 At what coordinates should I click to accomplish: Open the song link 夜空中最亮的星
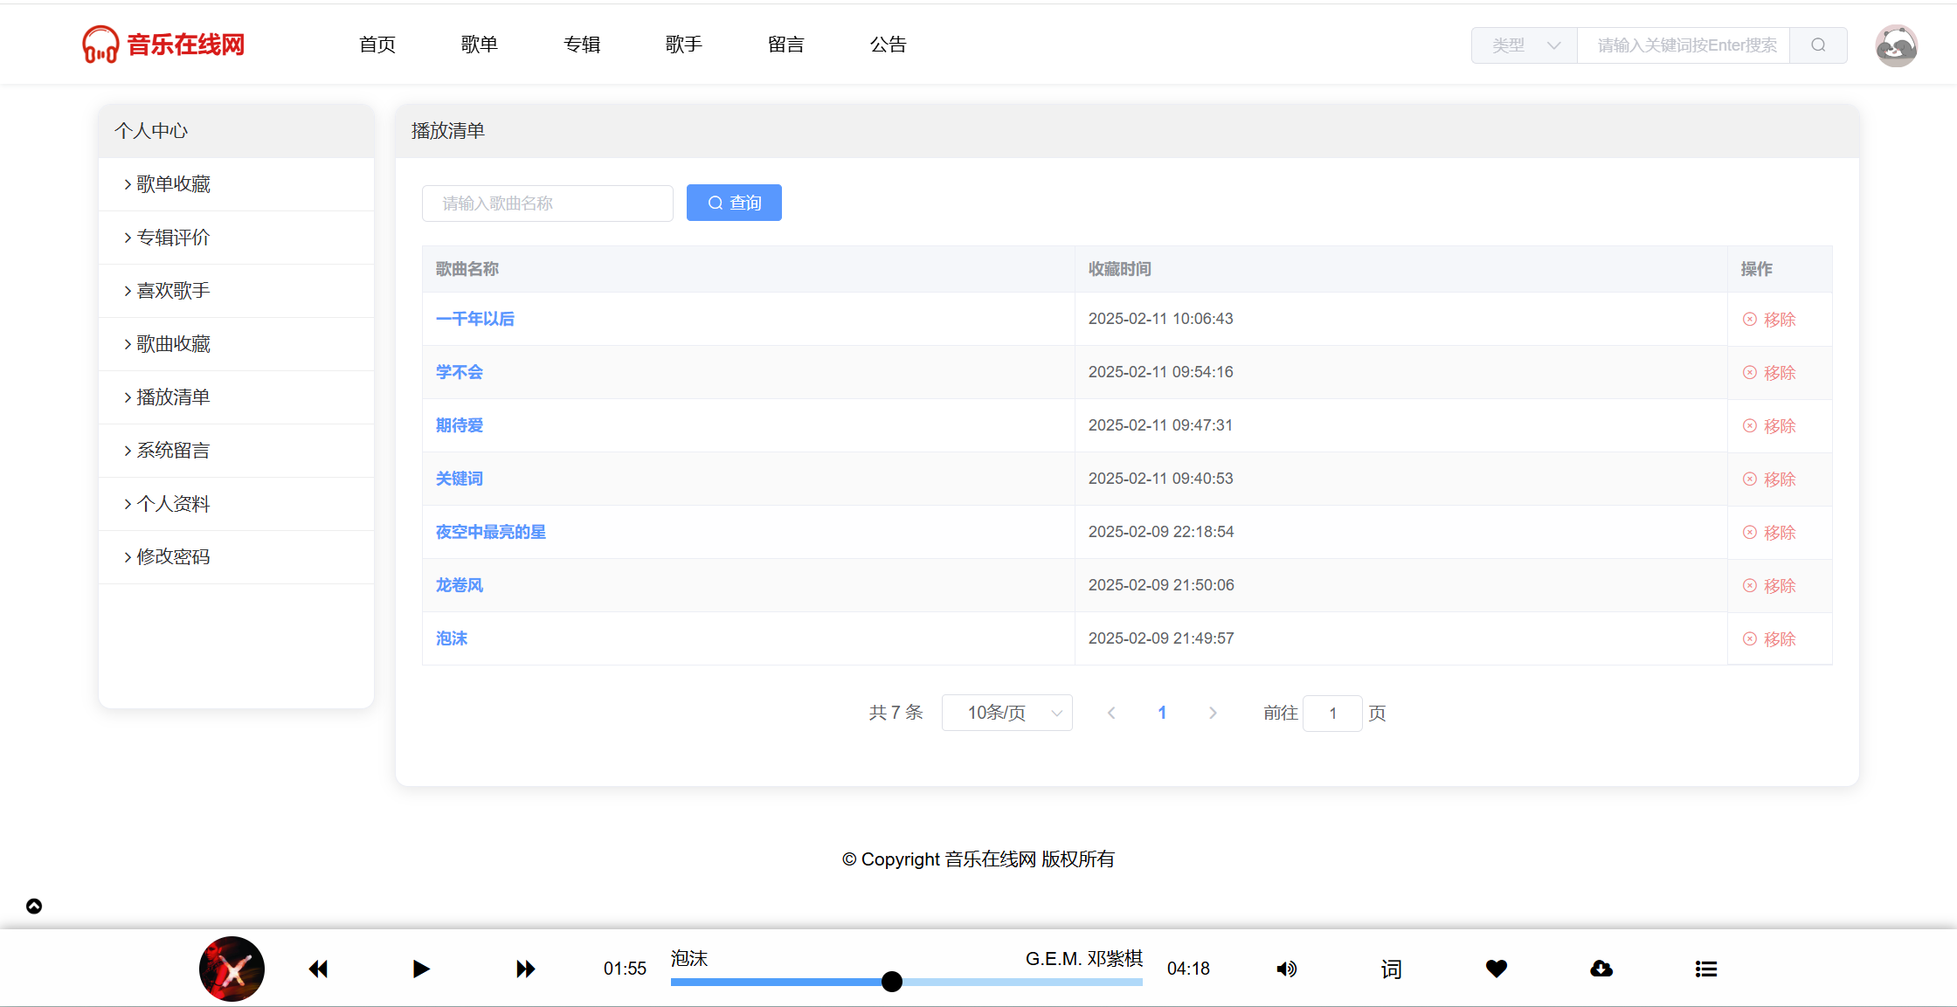pos(491,532)
